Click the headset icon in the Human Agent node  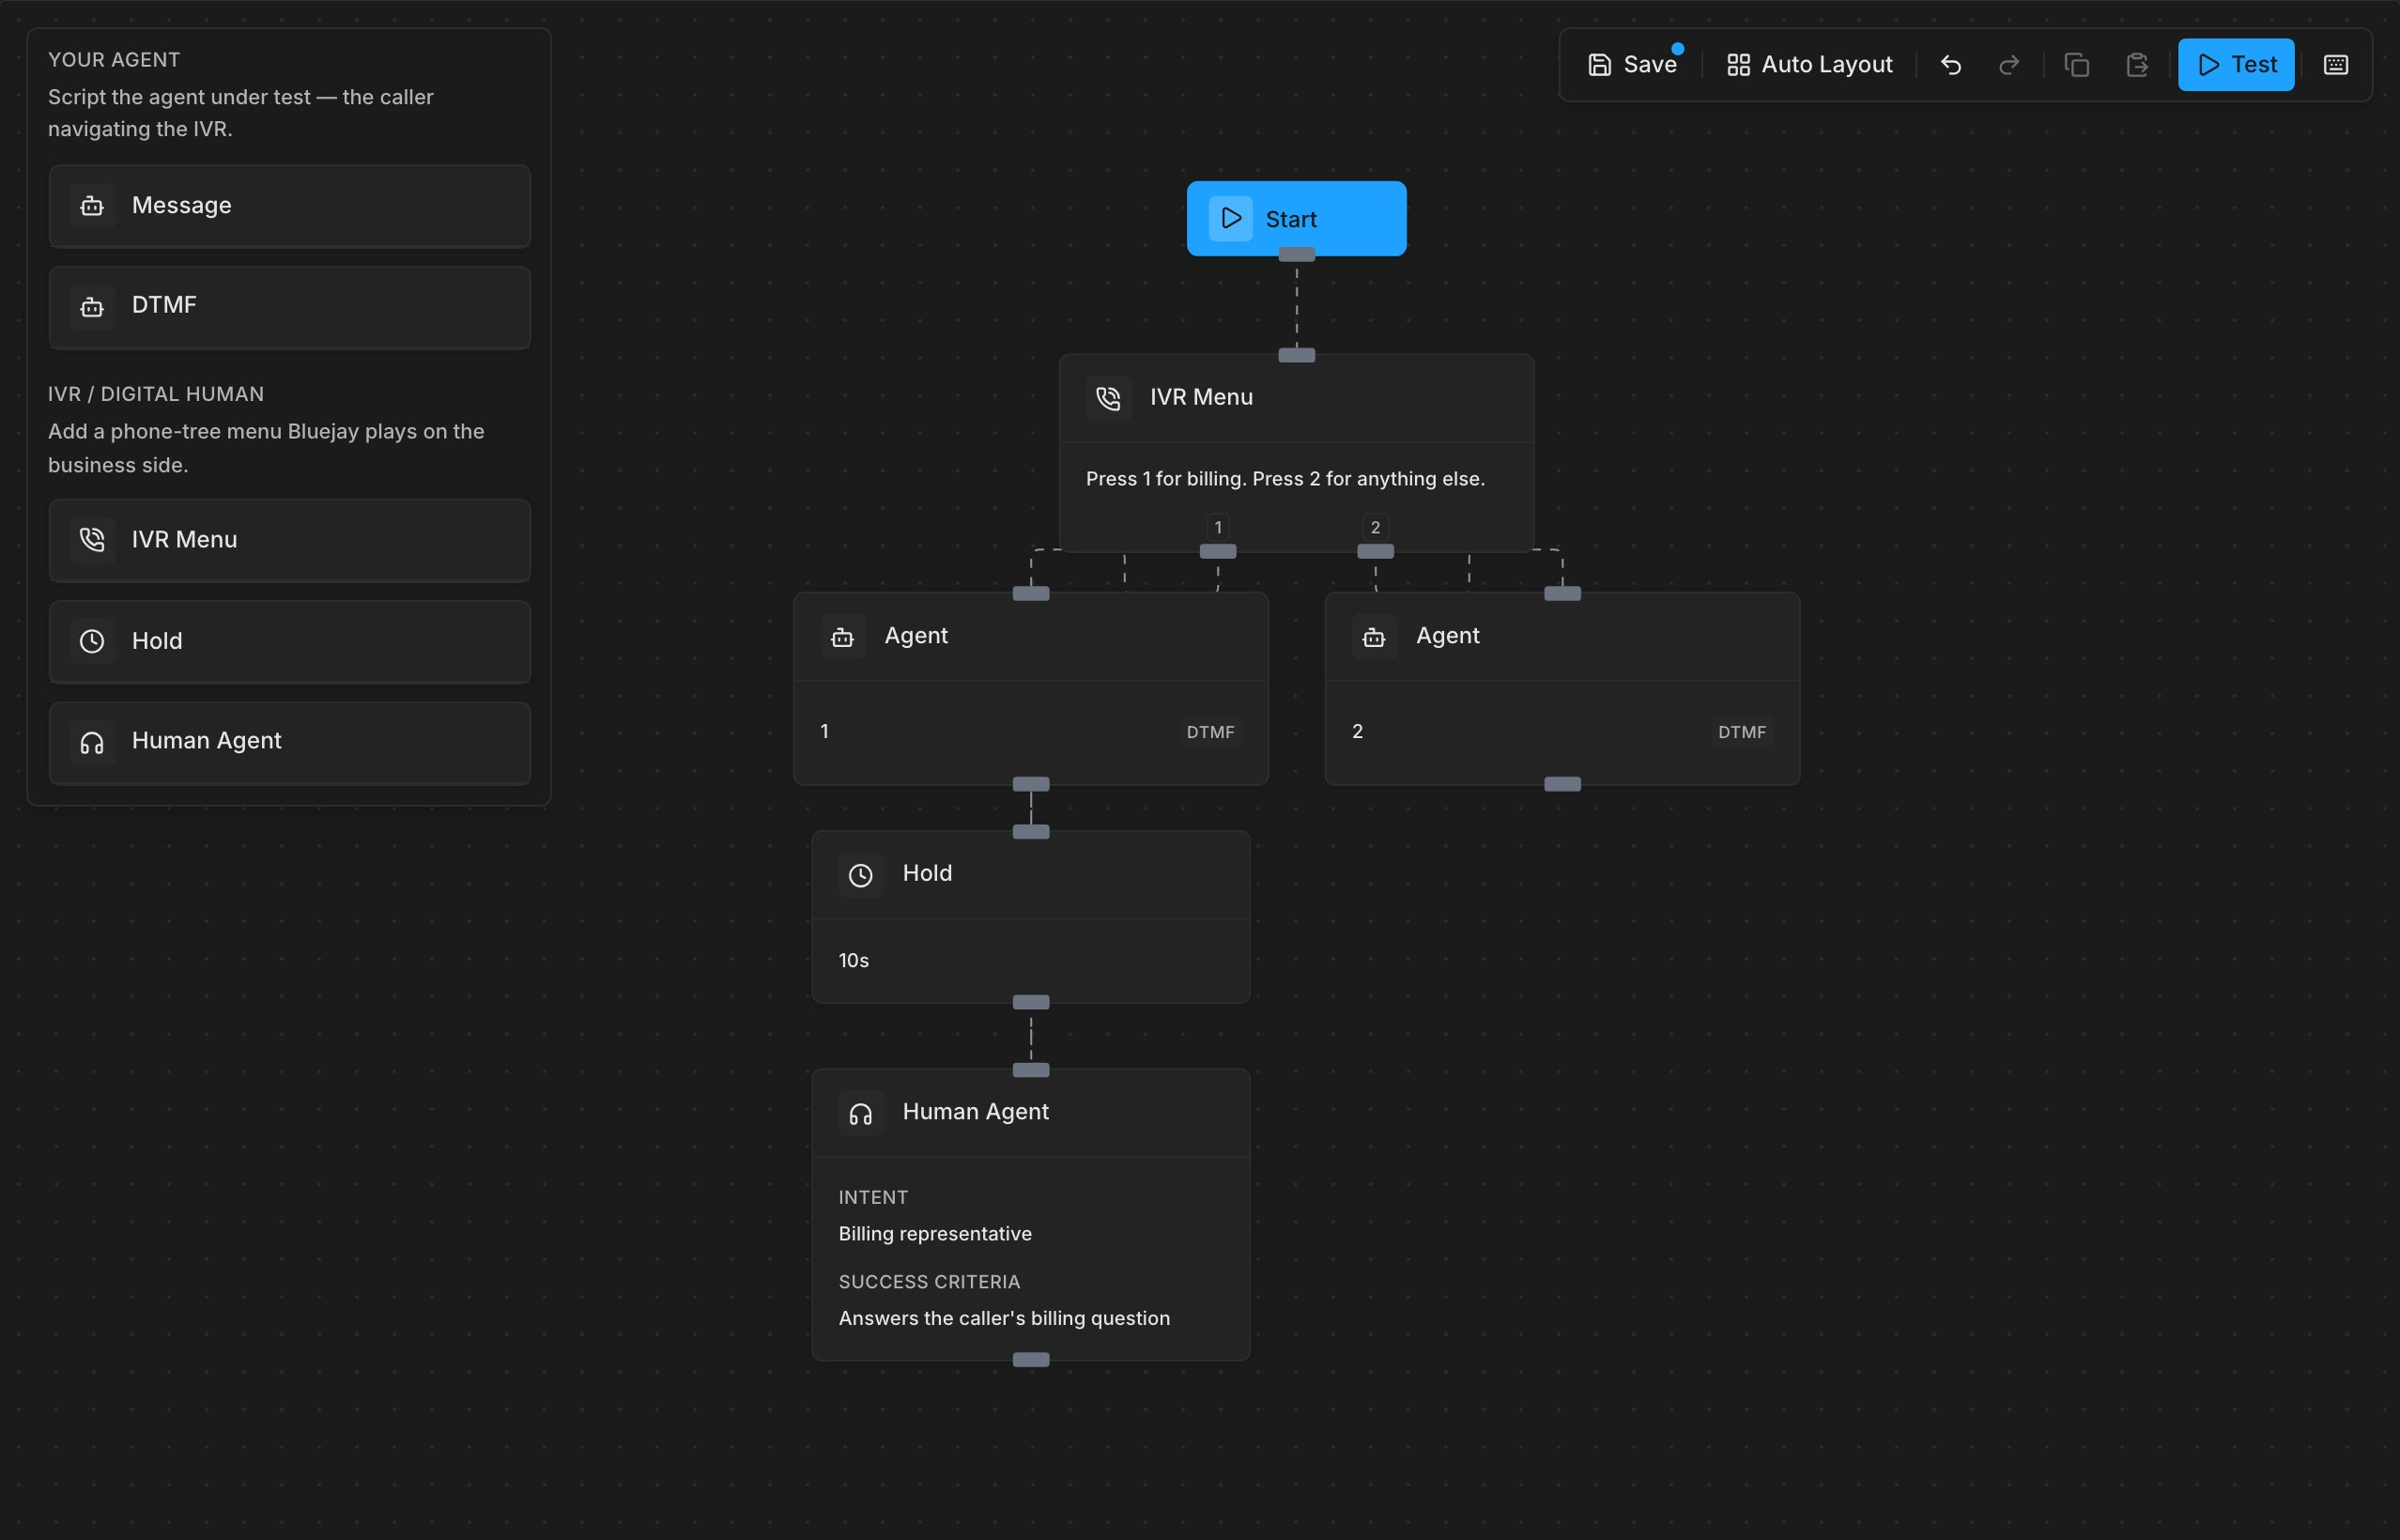860,1113
